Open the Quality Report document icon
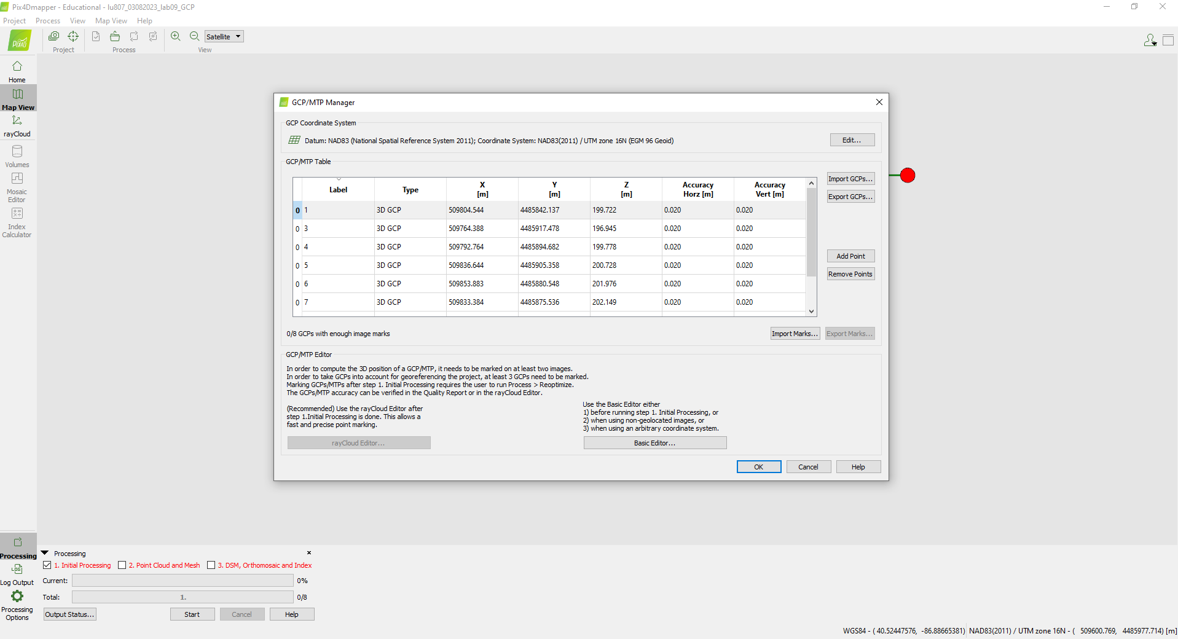 [96, 36]
